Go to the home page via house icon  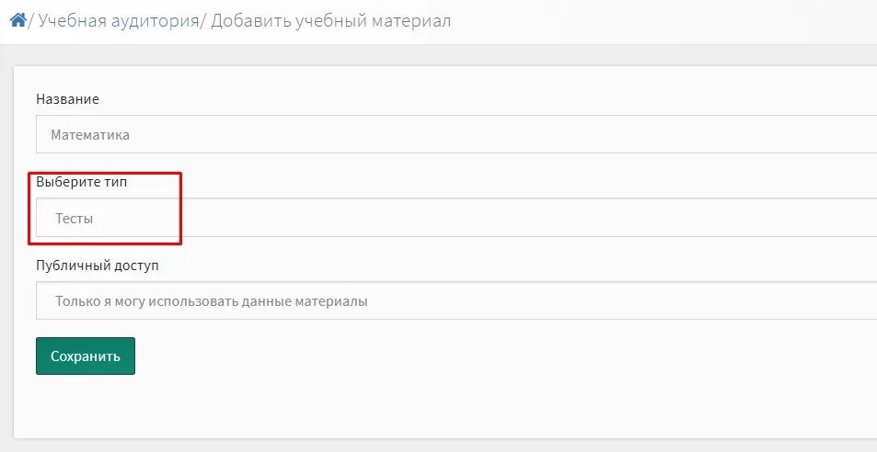point(17,19)
